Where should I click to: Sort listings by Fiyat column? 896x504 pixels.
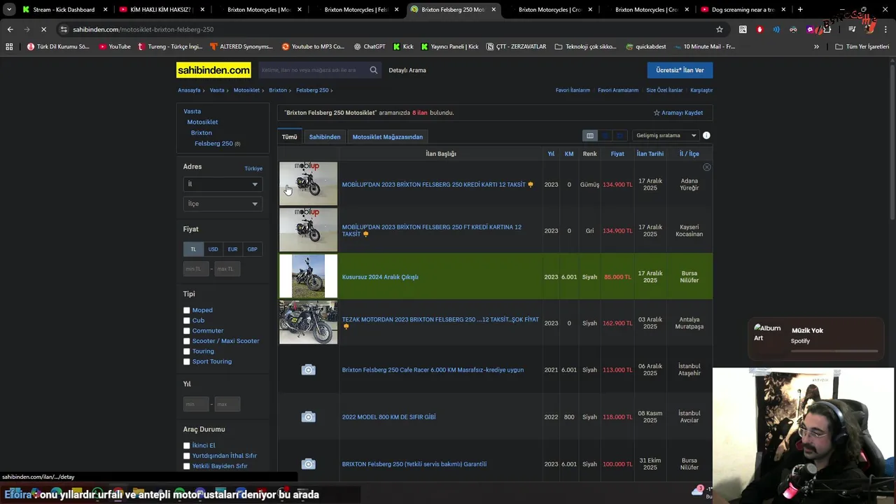point(617,153)
